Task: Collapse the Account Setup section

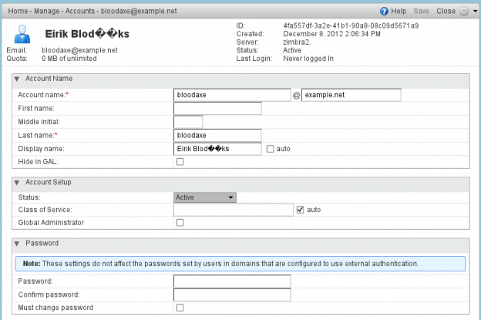Action: click(17, 183)
